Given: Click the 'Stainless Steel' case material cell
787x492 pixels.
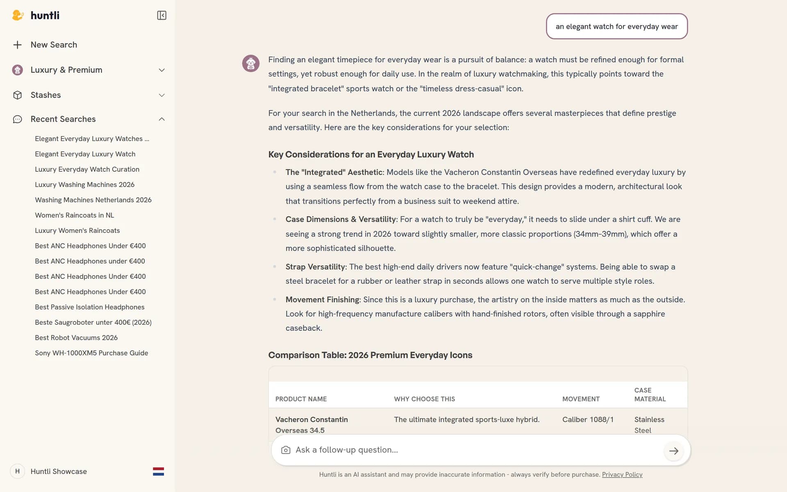Looking at the screenshot, I should pos(649,425).
